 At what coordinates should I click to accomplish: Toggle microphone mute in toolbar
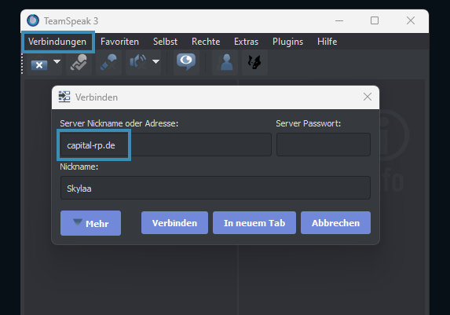click(108, 62)
